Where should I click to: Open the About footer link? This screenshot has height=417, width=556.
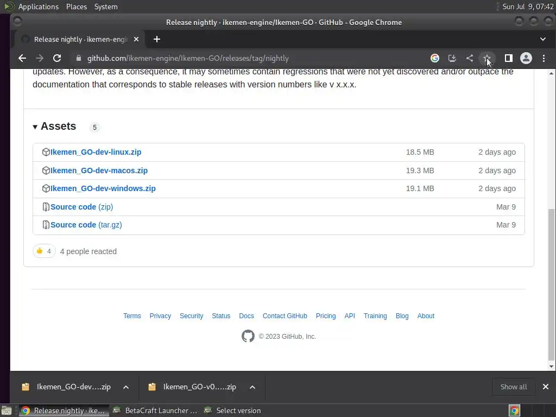[426, 316]
